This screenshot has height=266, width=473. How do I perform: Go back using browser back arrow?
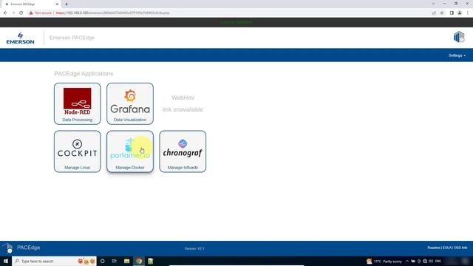[5, 13]
